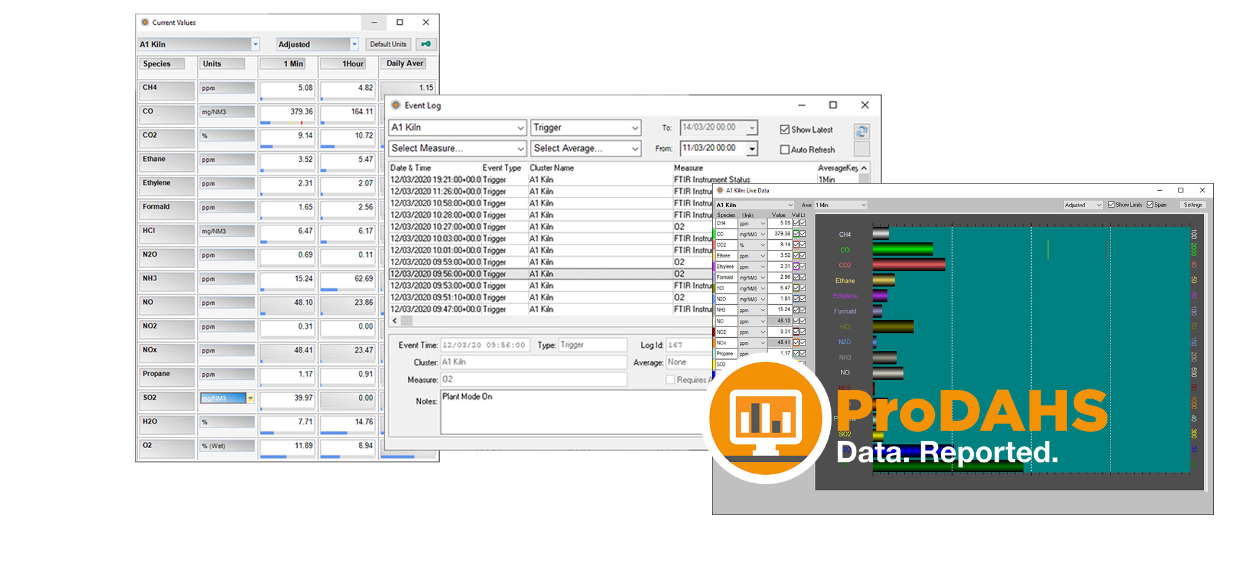Click the A1 Kiln Live Data title icon
Image resolution: width=1241 pixels, height=561 pixels.
720,190
